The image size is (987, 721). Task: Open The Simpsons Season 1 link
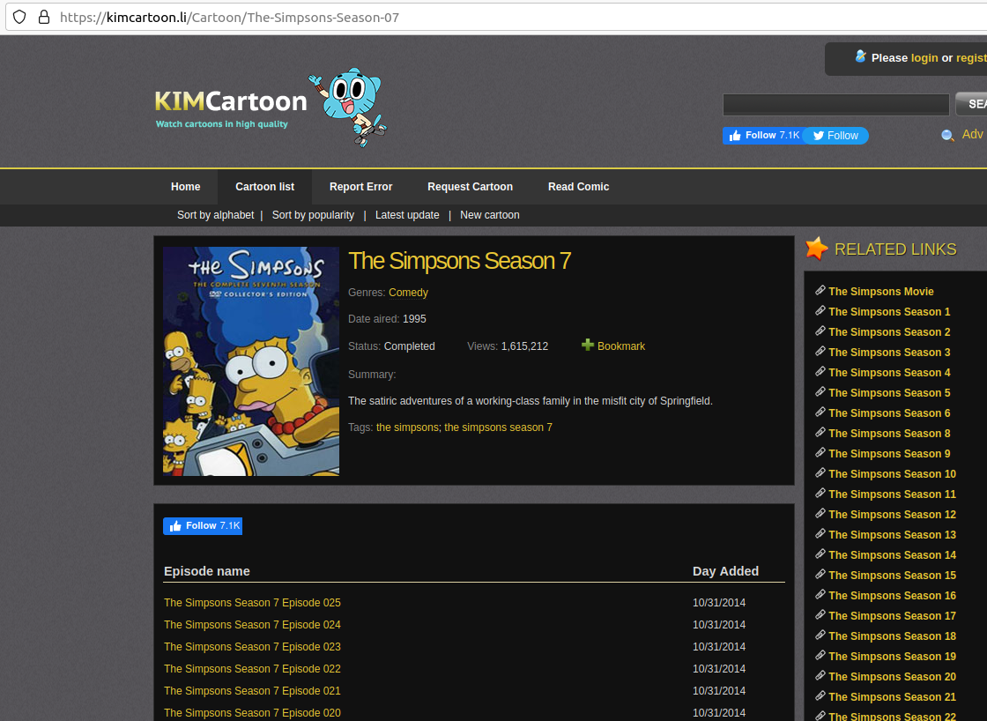889,312
